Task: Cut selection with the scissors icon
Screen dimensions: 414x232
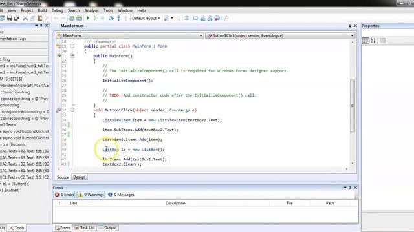Action: click(25, 18)
